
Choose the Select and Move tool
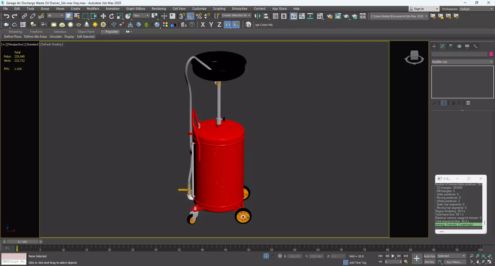[x=103, y=16]
